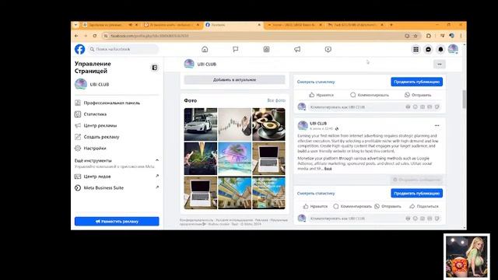Click the external arrow next to Центр лидов

click(157, 177)
